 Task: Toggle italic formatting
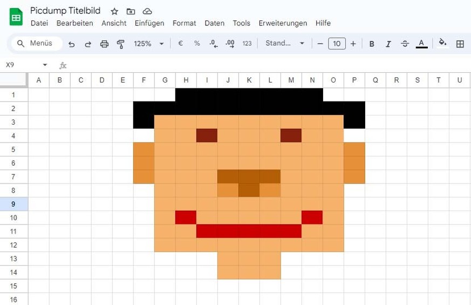coord(388,44)
